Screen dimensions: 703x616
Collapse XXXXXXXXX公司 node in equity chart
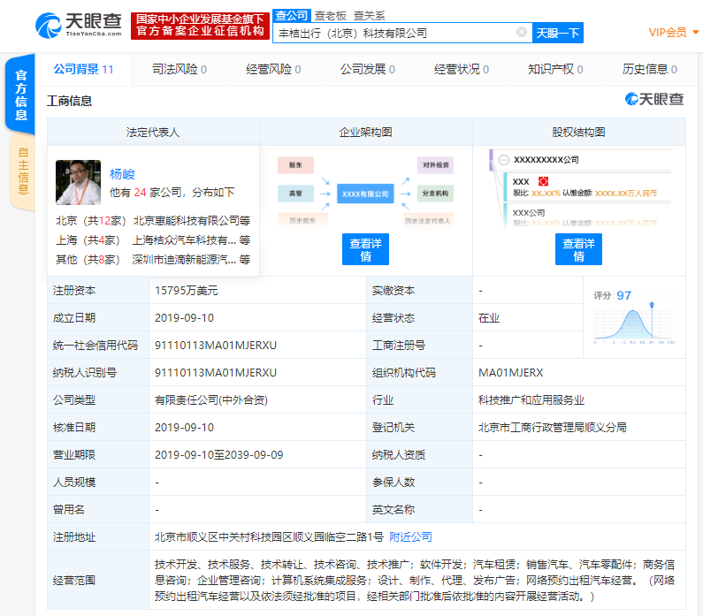[x=504, y=160]
